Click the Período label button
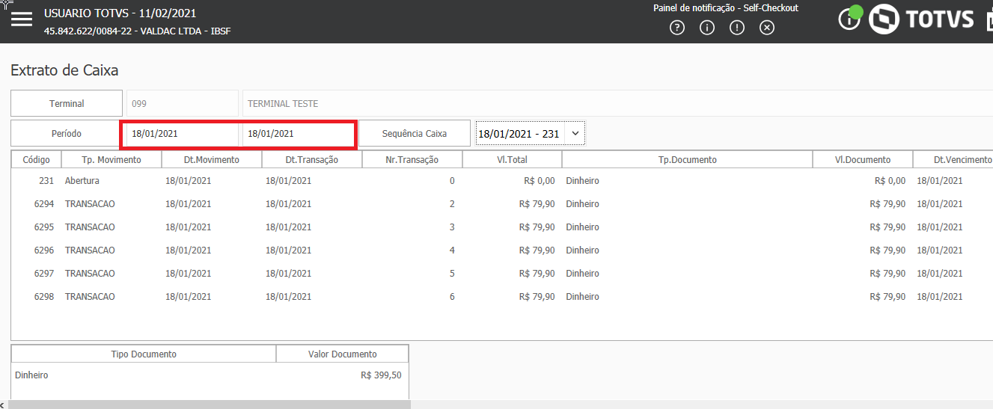Viewport: 993px width, 409px height. point(67,133)
